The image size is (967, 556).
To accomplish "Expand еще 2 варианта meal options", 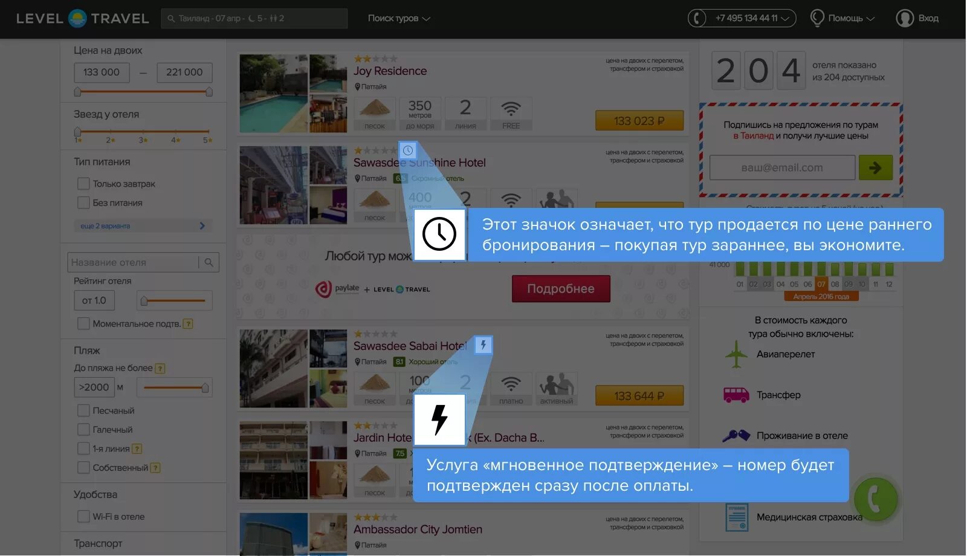I will [x=143, y=226].
